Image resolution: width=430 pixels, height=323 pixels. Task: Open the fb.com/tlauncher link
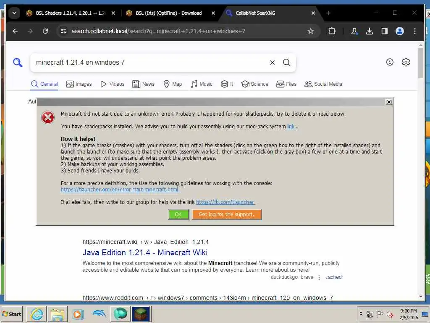click(x=225, y=202)
